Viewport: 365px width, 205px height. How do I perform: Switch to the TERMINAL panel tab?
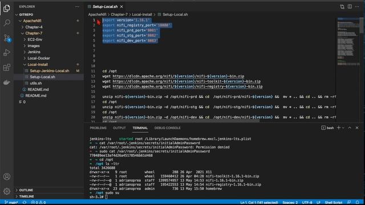pos(140,128)
